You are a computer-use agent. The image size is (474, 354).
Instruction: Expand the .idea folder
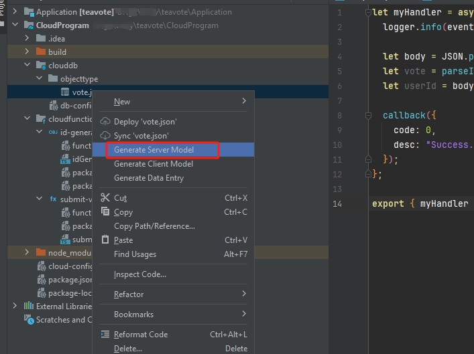(27, 38)
